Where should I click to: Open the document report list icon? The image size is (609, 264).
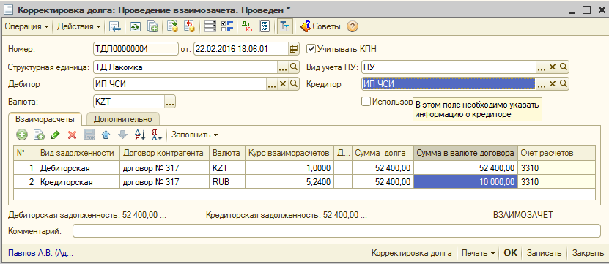coord(265,26)
